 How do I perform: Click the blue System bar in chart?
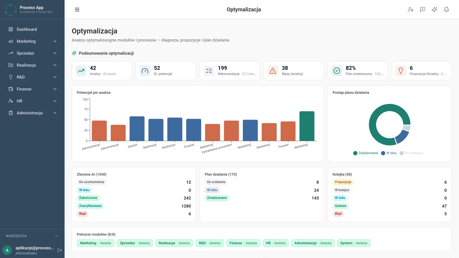click(137, 129)
